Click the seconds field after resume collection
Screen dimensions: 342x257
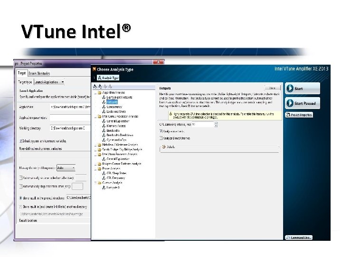coord(81,178)
